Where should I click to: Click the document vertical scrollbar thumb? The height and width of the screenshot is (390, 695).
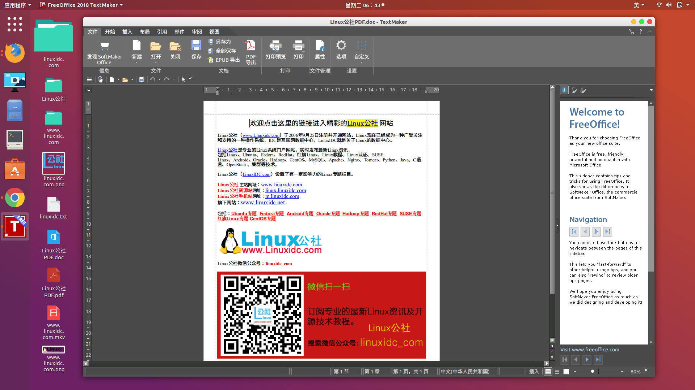click(552, 192)
